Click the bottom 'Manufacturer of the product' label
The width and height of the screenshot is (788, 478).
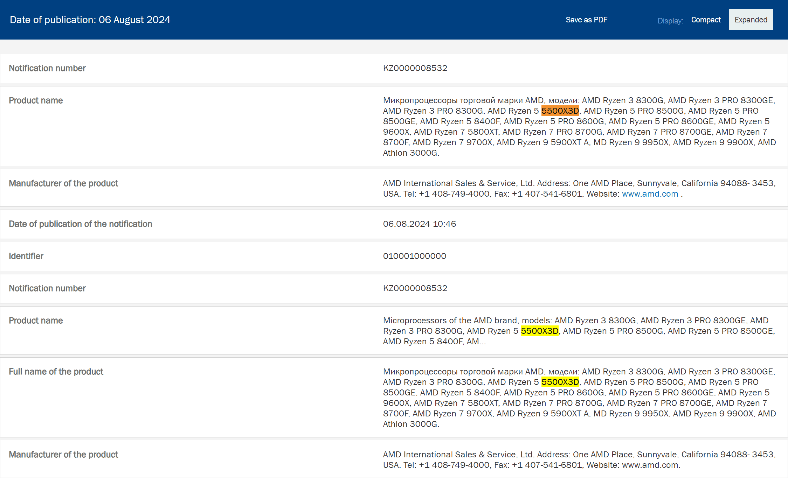pyautogui.click(x=63, y=455)
